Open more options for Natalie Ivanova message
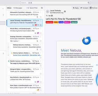 41,61
